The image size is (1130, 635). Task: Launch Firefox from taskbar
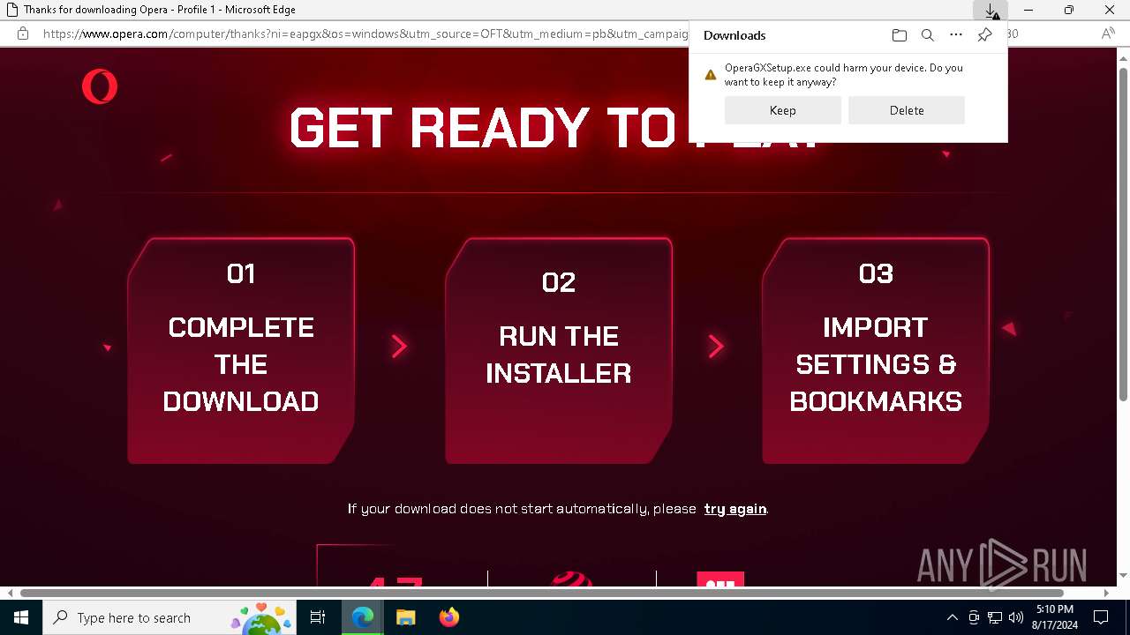(x=448, y=617)
